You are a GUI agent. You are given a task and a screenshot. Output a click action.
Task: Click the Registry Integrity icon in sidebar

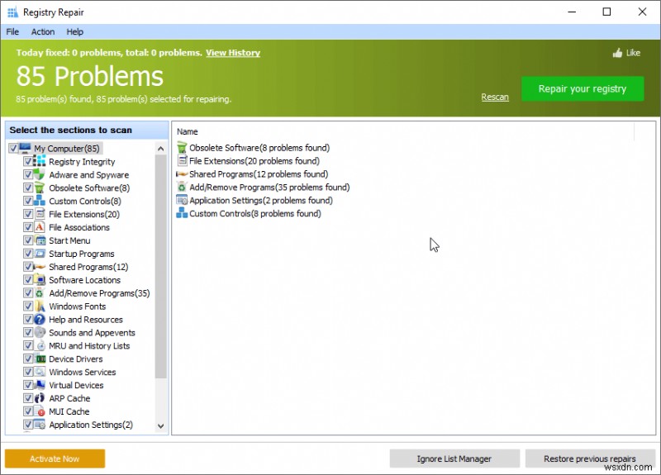(39, 161)
